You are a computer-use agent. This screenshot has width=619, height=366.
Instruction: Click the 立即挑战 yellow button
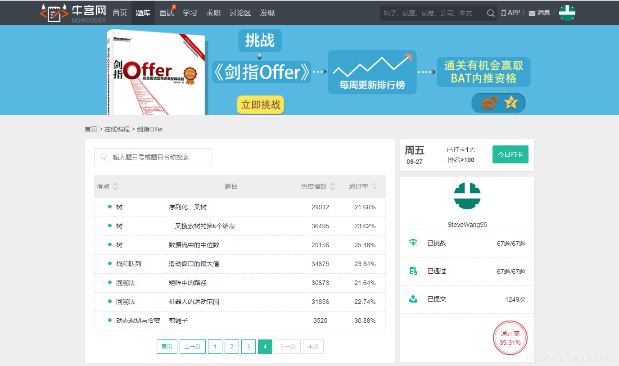click(261, 105)
